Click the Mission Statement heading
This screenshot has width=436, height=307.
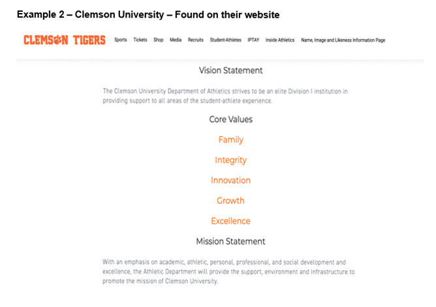pyautogui.click(x=231, y=241)
